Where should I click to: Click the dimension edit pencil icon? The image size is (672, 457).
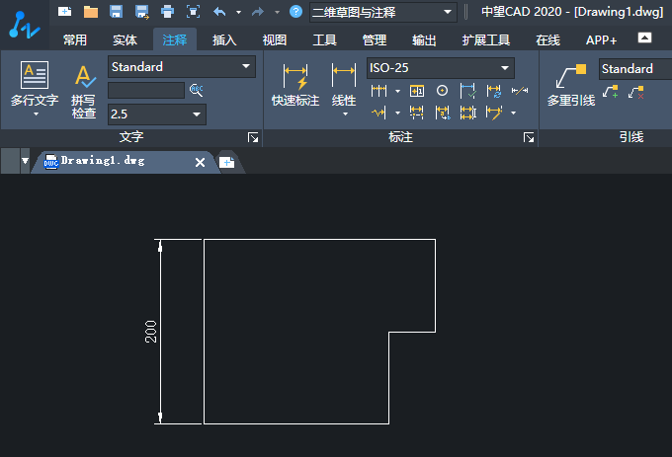494,113
